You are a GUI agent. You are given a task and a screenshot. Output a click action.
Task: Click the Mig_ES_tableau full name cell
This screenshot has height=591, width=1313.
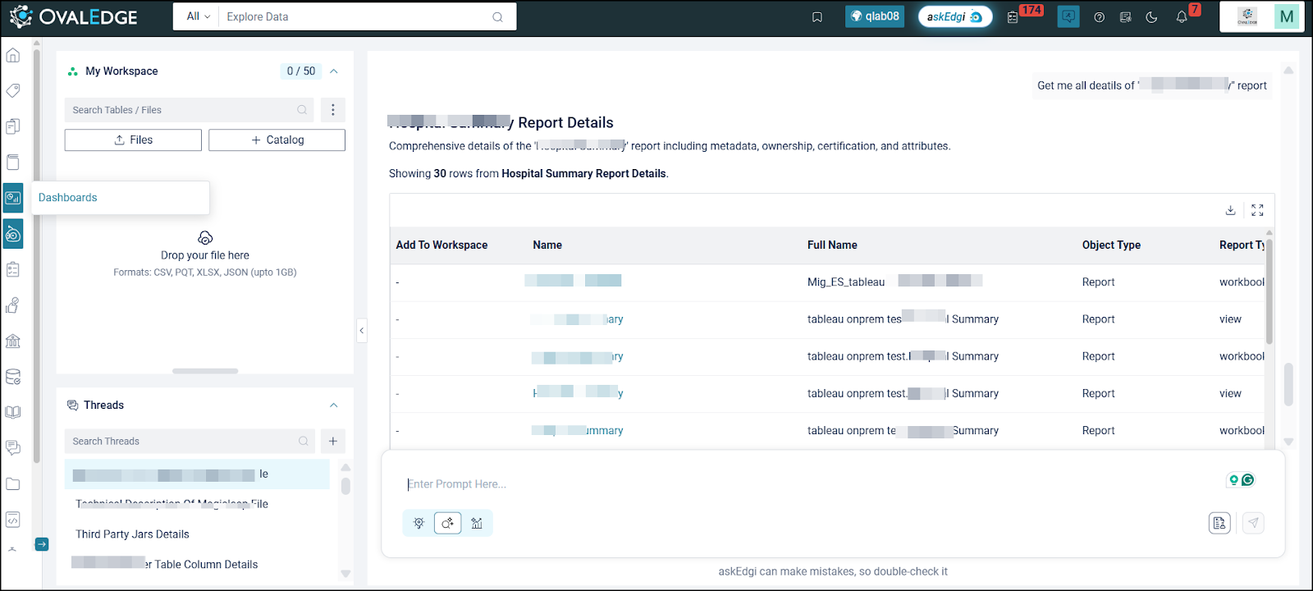(x=894, y=282)
